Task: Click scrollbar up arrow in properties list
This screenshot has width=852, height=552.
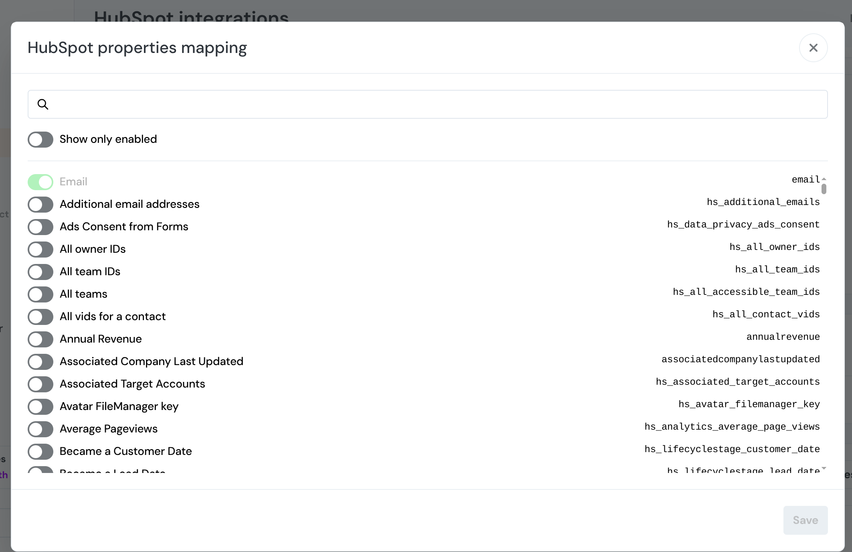Action: tap(824, 179)
